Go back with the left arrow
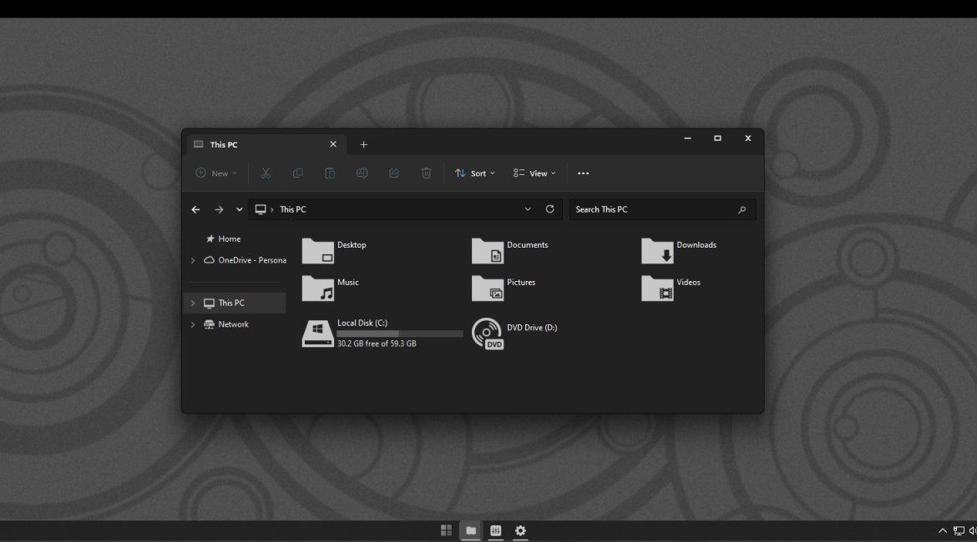This screenshot has height=542, width=977. point(195,209)
